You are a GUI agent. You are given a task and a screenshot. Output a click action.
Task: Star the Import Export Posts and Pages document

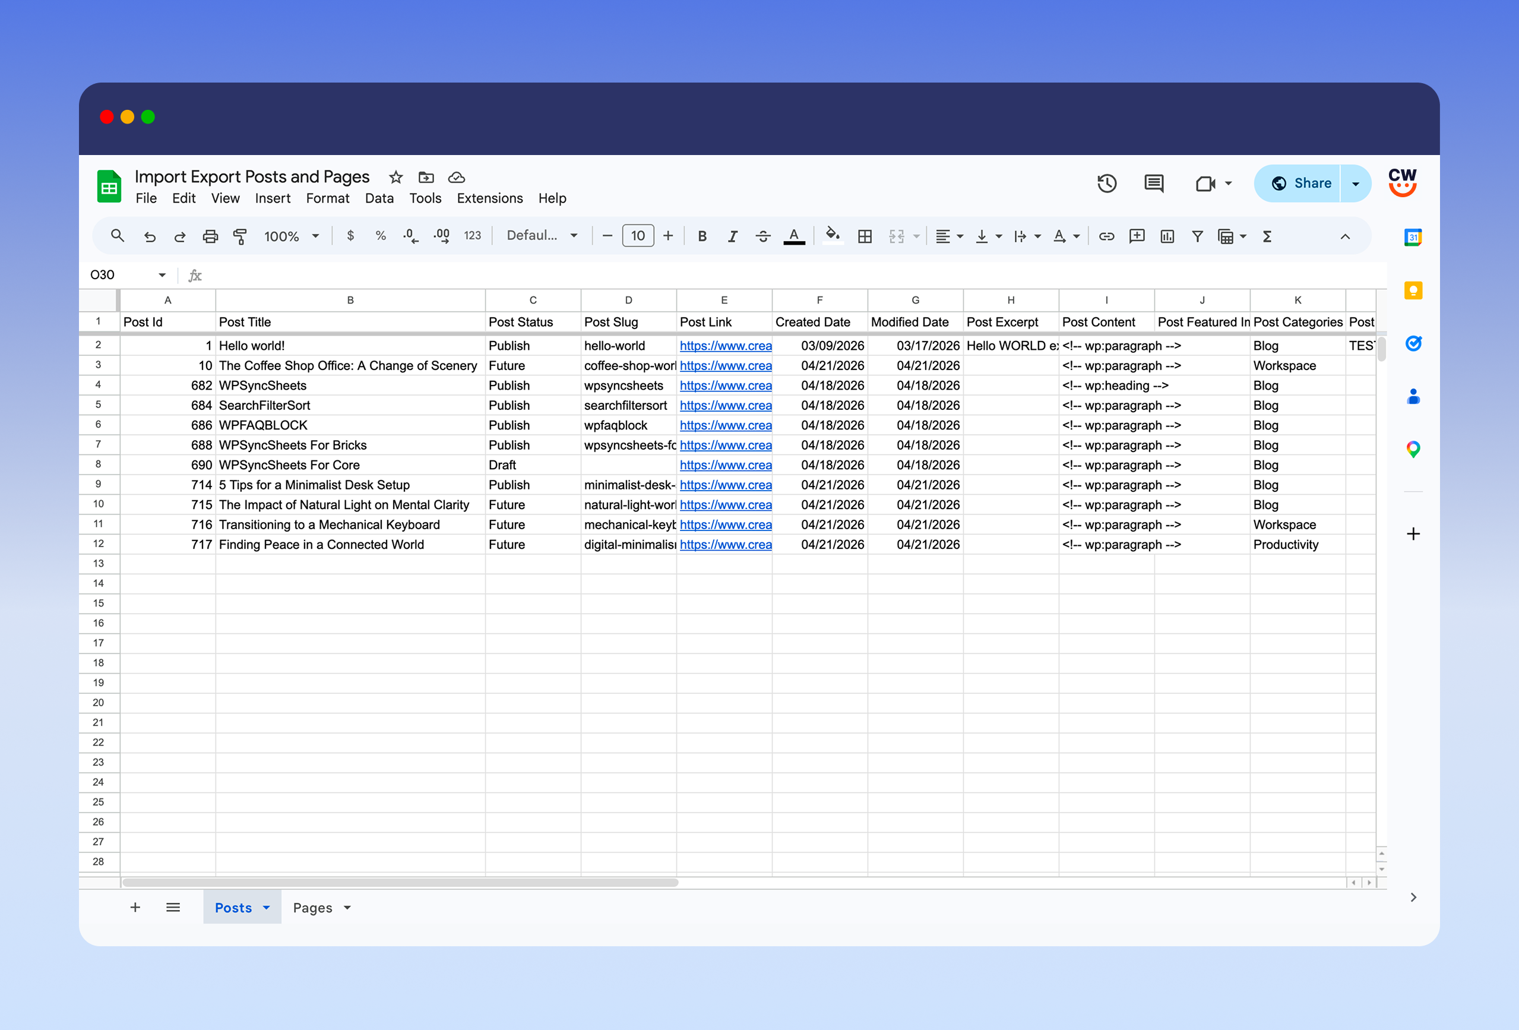pos(395,177)
